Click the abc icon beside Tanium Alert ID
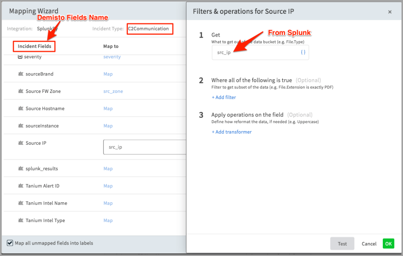This screenshot has height=256, width=403. tap(21, 186)
